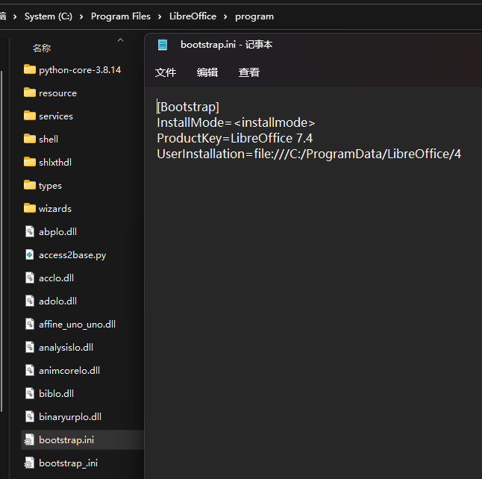Select the wizards folder name
Screen dimensions: 482x479
point(55,208)
